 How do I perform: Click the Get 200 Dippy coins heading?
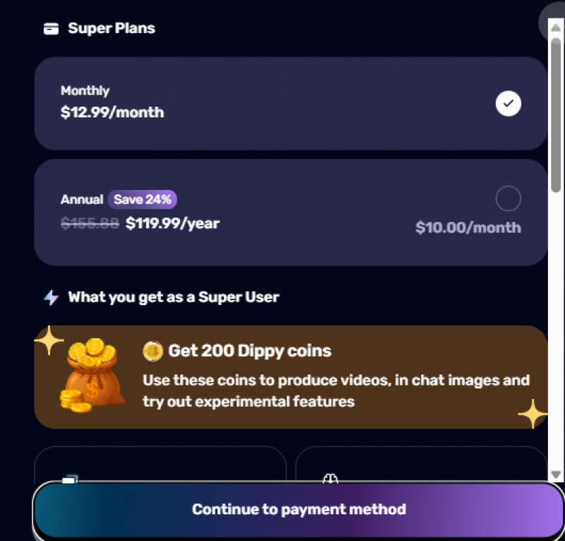(x=249, y=351)
